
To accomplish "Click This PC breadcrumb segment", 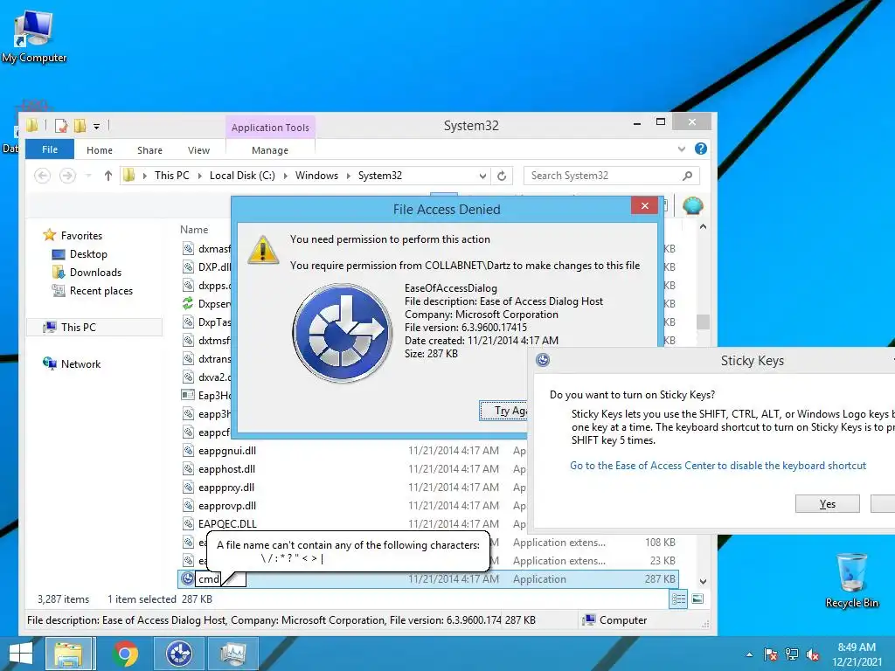I will (x=172, y=176).
